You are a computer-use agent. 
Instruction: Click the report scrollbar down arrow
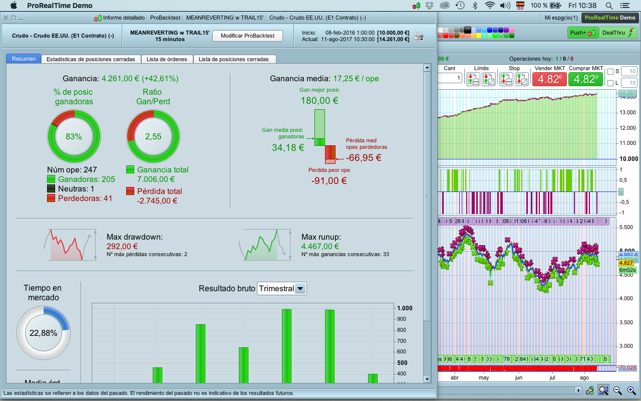(x=427, y=379)
